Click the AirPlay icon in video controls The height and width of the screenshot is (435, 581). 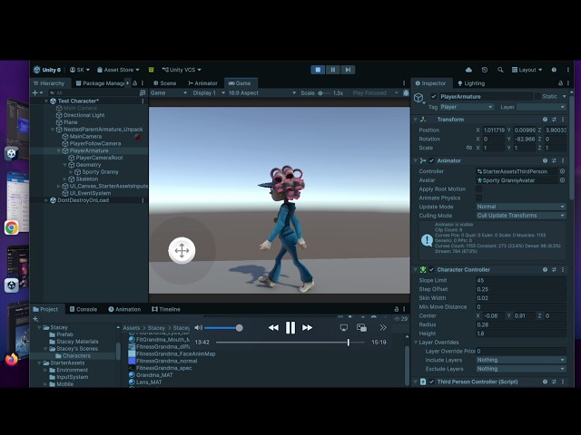(344, 328)
